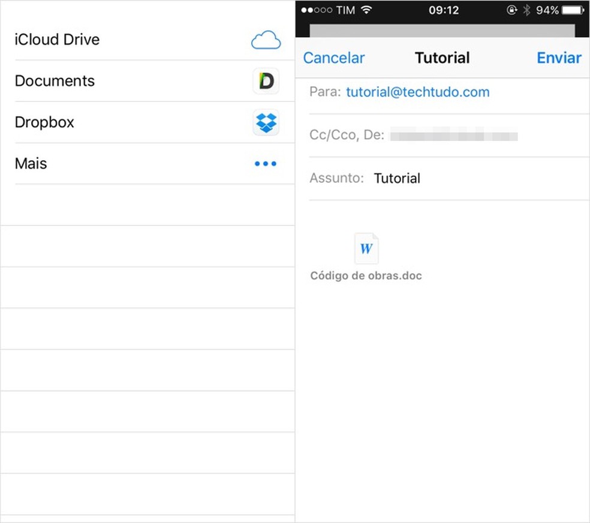The width and height of the screenshot is (590, 523).
Task: Tap the Wi-Fi status icon
Action: tap(366, 10)
